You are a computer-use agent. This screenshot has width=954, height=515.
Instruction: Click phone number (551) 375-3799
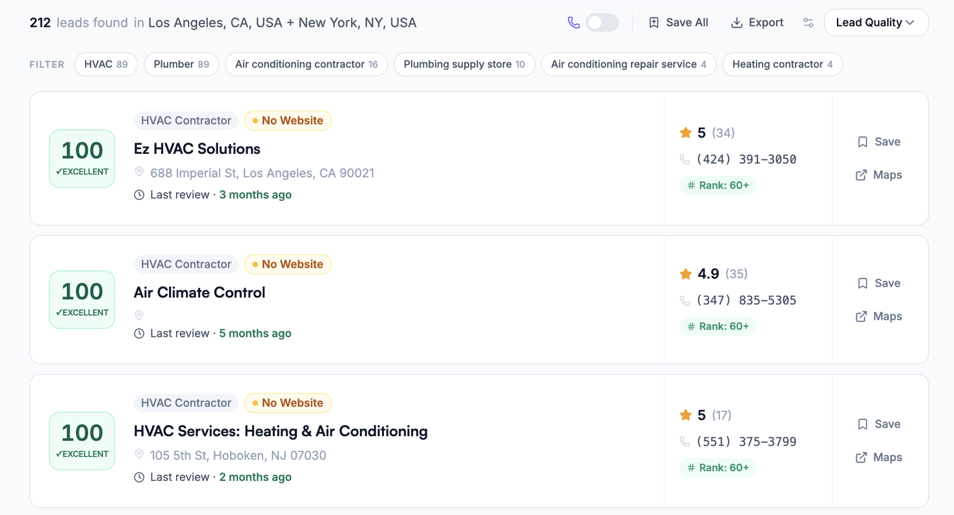(746, 442)
